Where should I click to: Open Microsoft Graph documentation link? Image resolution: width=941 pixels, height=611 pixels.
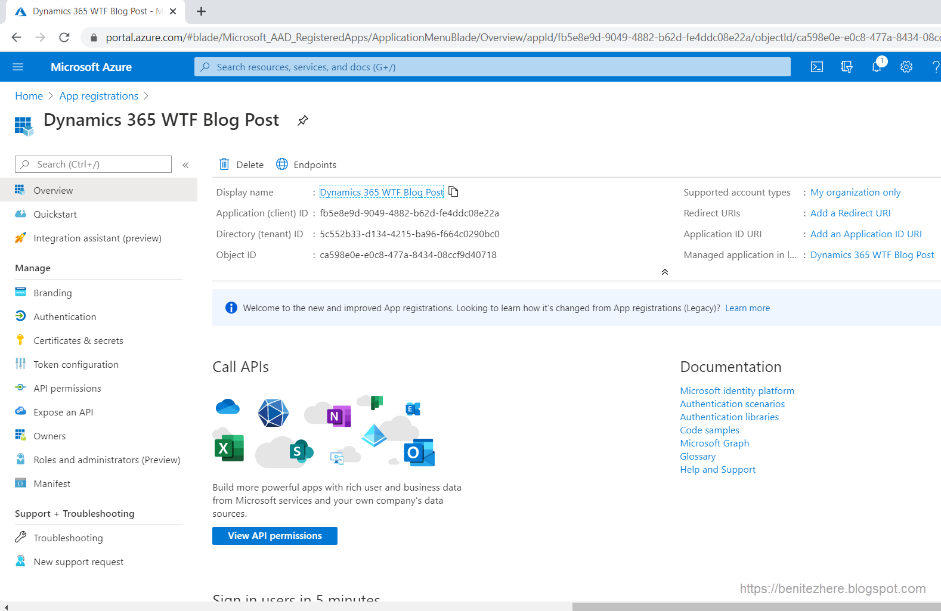coord(714,443)
